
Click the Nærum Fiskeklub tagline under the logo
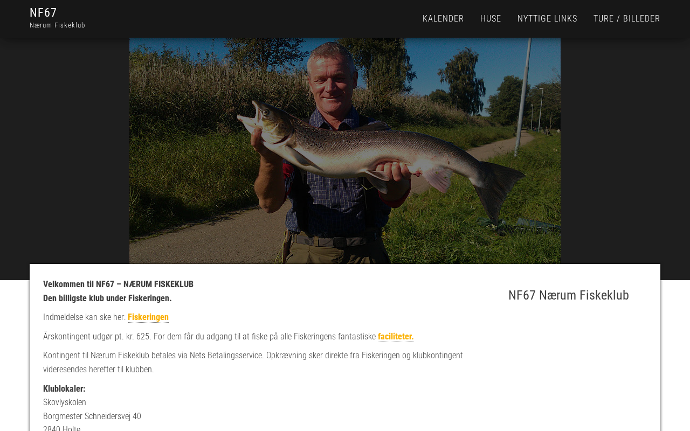click(57, 25)
